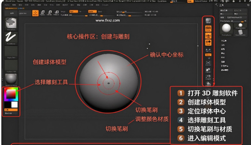Select the cylinder tool thumbnail

click(240, 33)
